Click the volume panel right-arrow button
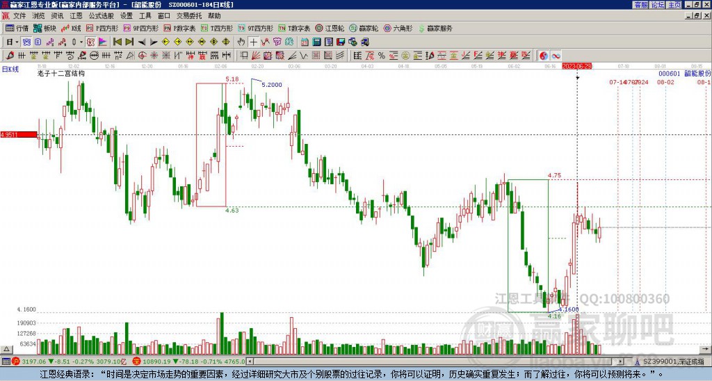 (706, 349)
